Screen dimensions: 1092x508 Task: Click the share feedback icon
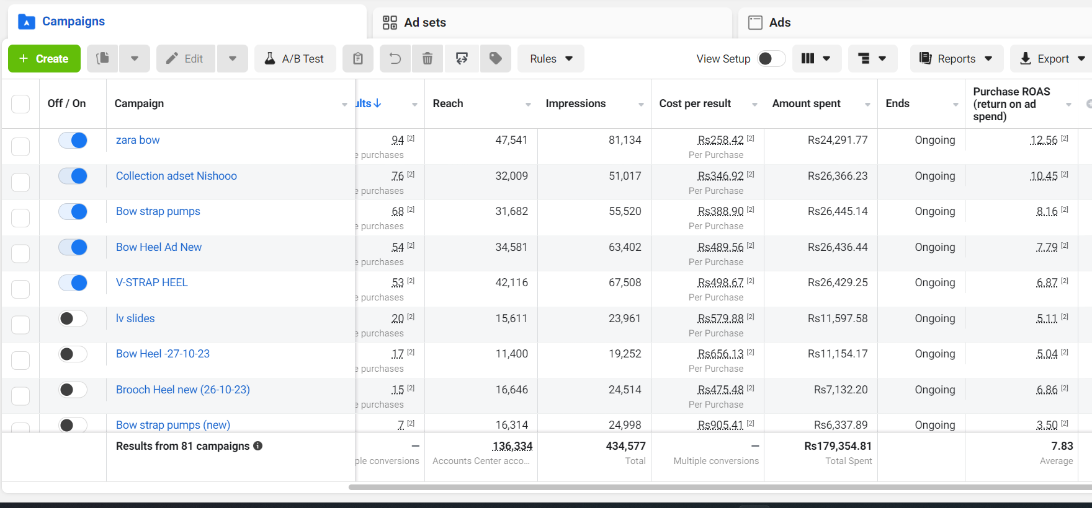pyautogui.click(x=462, y=58)
